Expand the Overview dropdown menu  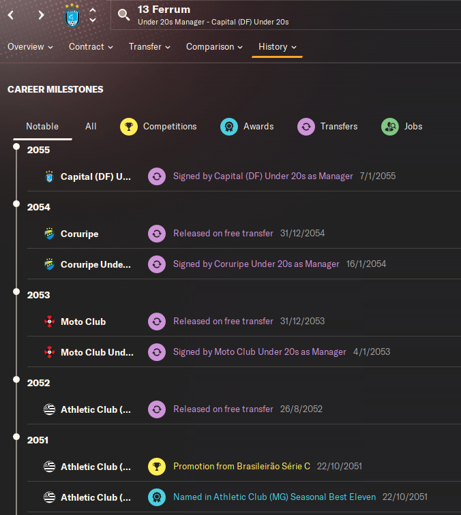coord(30,47)
